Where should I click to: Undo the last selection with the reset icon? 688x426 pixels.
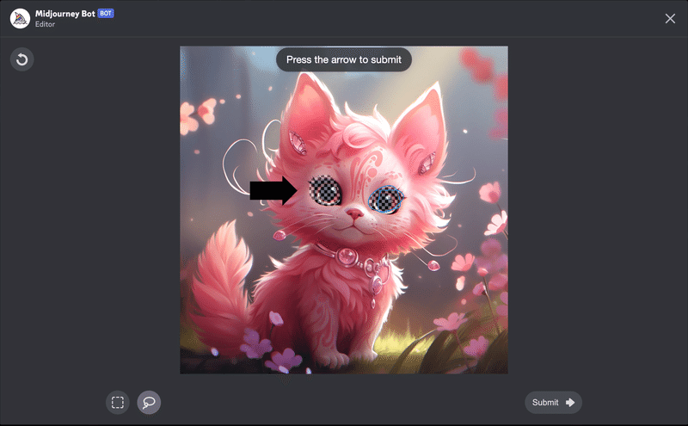coord(22,59)
